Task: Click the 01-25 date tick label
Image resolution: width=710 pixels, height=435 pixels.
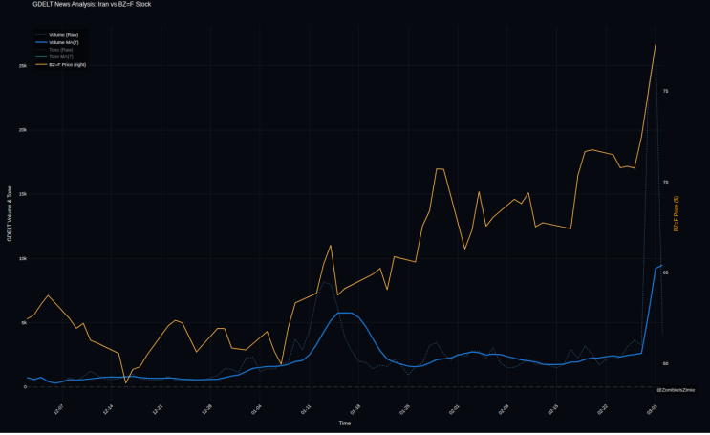Action: click(x=404, y=409)
